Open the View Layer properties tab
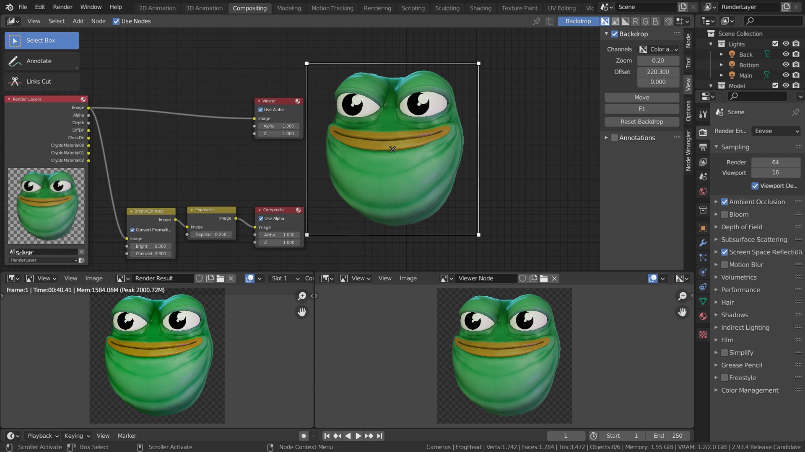The height and width of the screenshot is (452, 805). (703, 162)
